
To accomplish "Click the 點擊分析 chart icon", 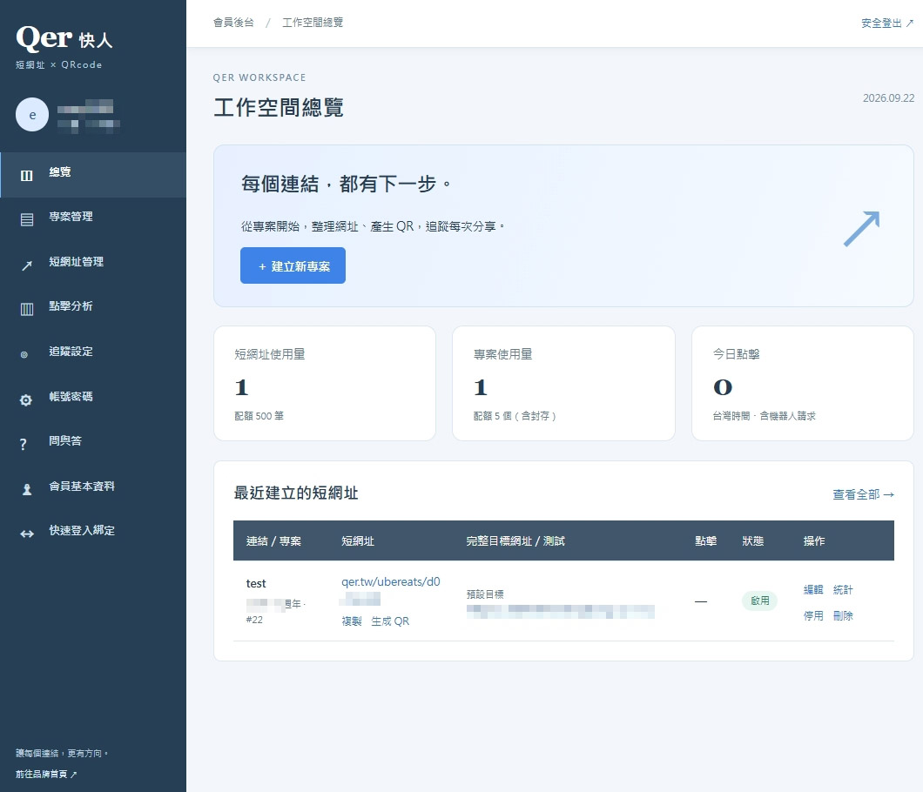I will pyautogui.click(x=26, y=310).
